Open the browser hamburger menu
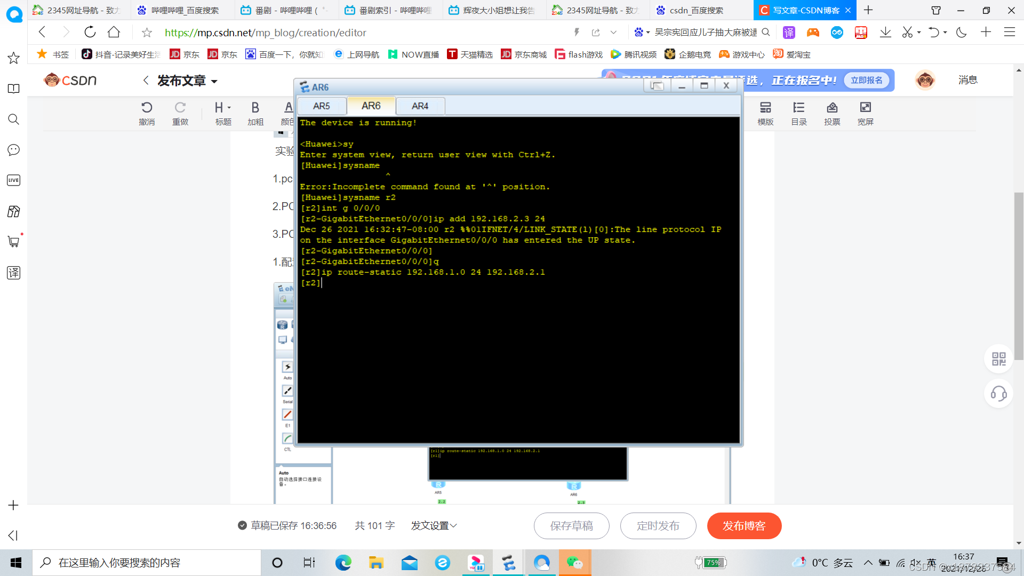The width and height of the screenshot is (1024, 576). click(1009, 33)
